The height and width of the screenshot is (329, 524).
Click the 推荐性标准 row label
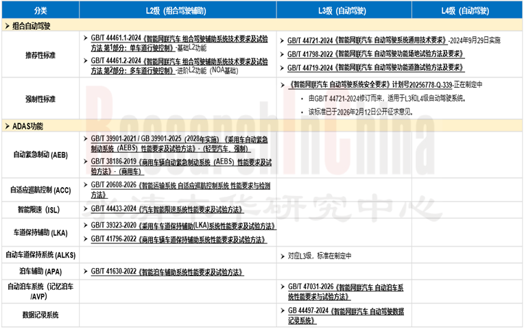40,55
